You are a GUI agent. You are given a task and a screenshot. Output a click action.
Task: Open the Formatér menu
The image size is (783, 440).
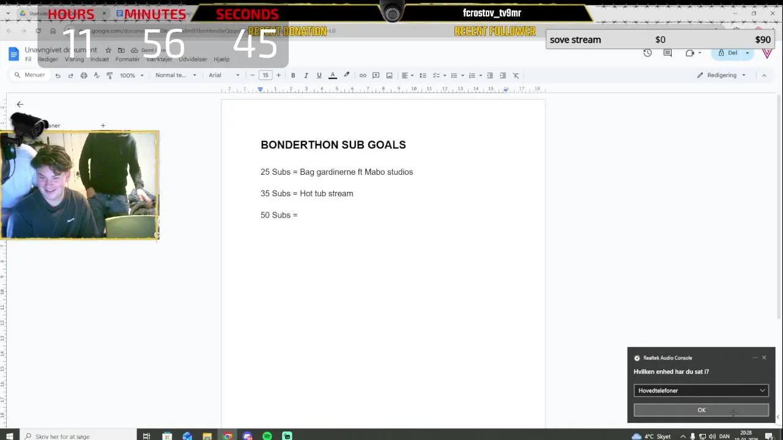pyautogui.click(x=128, y=59)
